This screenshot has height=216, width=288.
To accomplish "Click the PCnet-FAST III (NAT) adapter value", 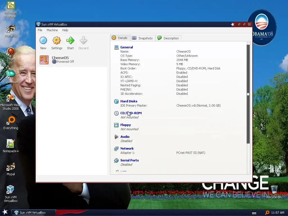I will click(x=191, y=153).
